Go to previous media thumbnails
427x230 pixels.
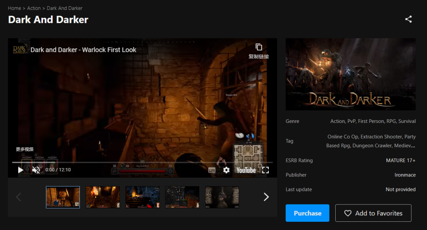(x=19, y=197)
